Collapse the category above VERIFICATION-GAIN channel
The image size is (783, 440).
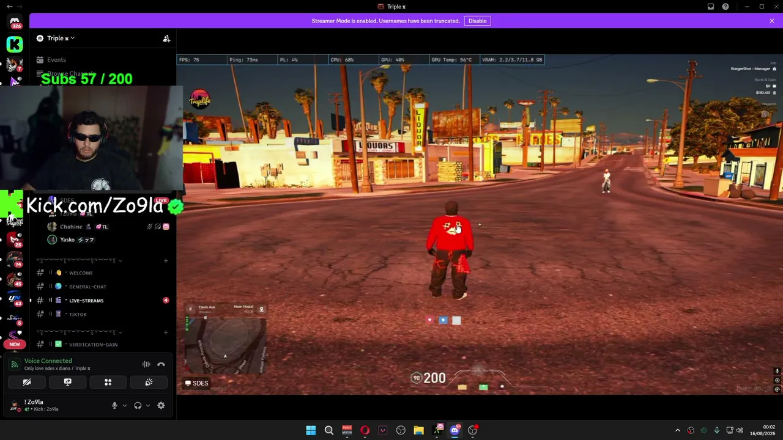[79, 332]
